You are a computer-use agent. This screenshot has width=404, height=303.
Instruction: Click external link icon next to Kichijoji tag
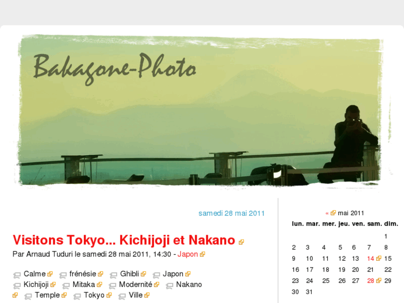click(x=53, y=285)
